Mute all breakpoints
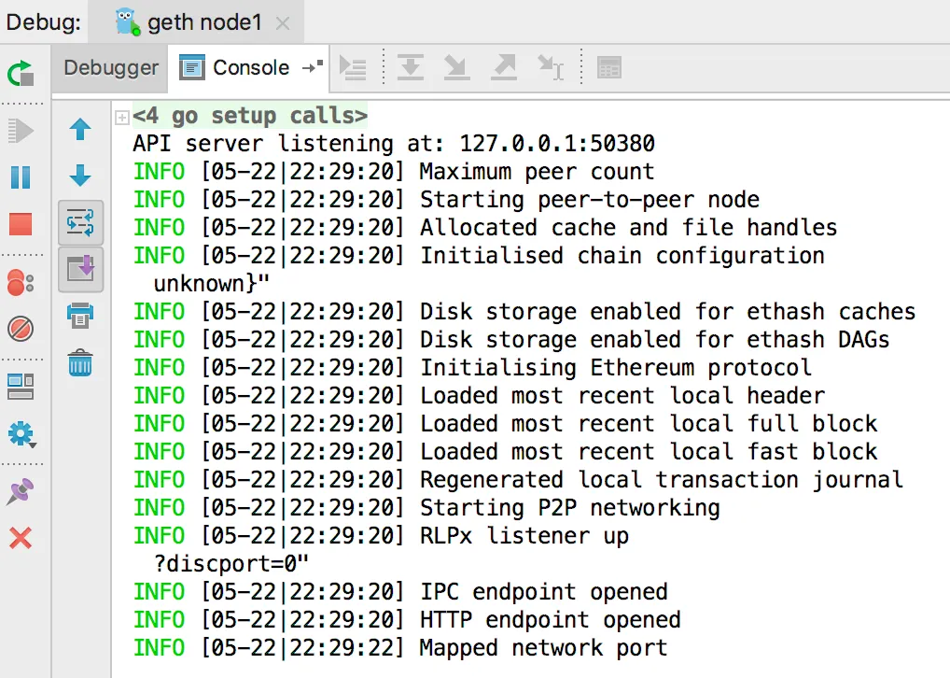This screenshot has width=950, height=678. coord(21,330)
